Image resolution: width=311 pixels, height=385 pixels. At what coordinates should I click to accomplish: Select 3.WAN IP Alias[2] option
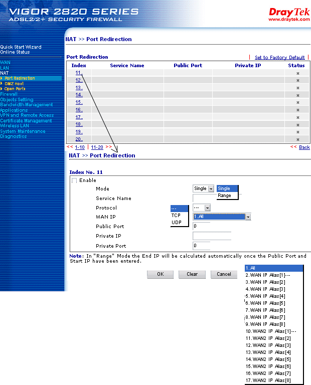274,282
